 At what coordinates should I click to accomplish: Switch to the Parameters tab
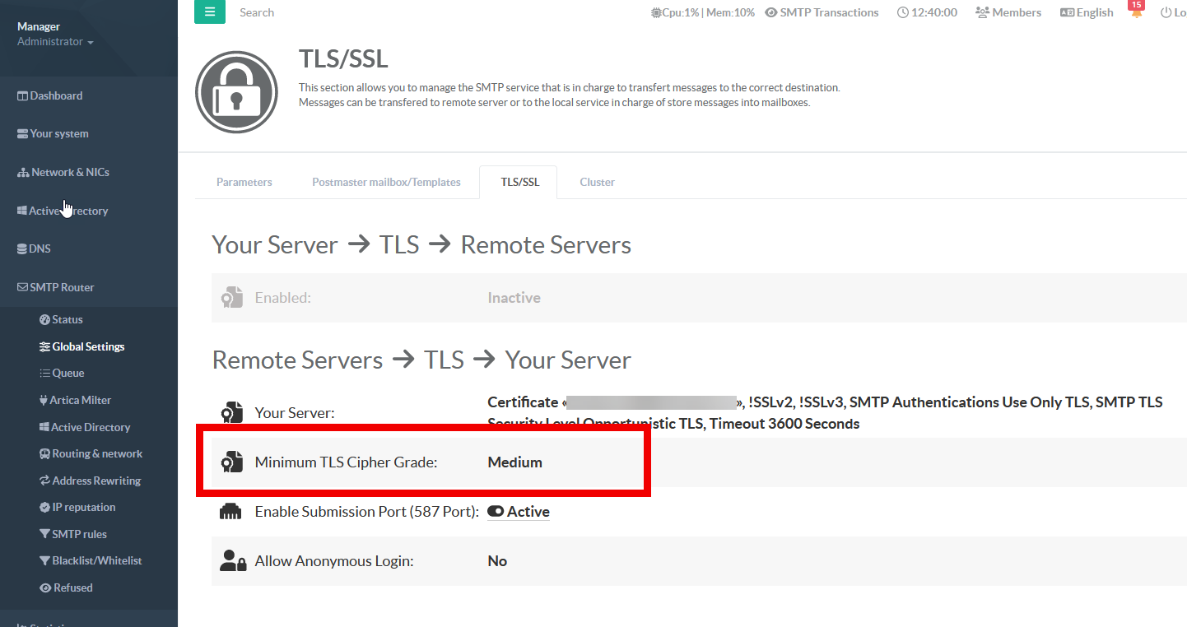point(244,183)
